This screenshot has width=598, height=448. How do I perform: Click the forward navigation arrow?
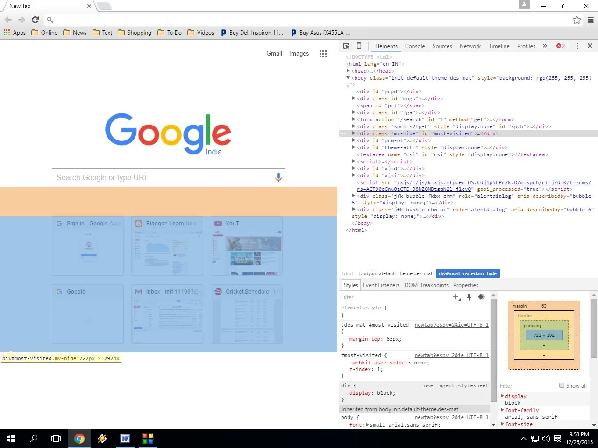(21, 20)
